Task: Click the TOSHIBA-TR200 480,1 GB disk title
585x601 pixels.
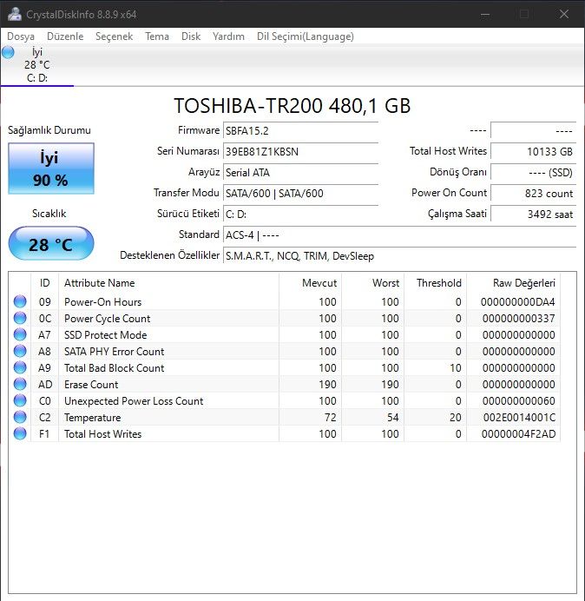Action: tap(292, 105)
